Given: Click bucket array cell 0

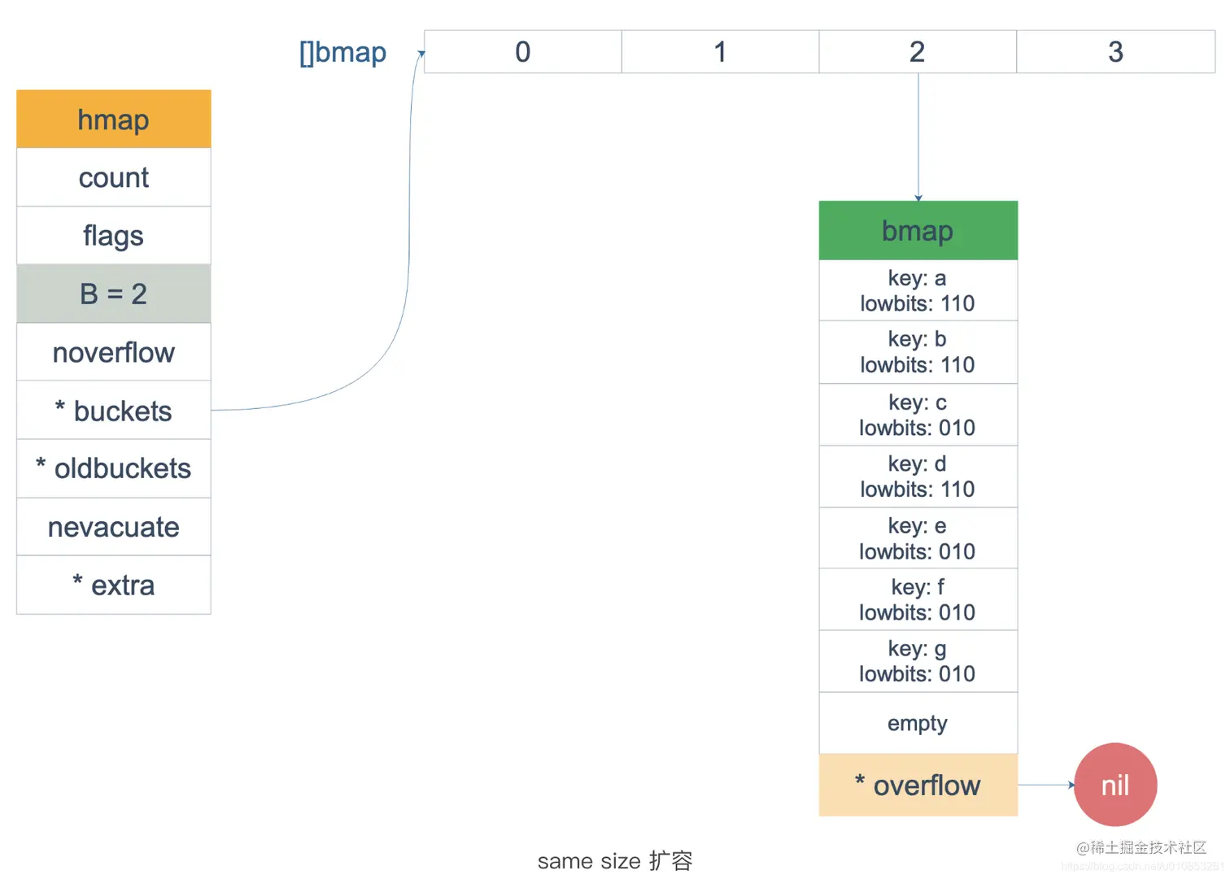Looking at the screenshot, I should tap(523, 52).
